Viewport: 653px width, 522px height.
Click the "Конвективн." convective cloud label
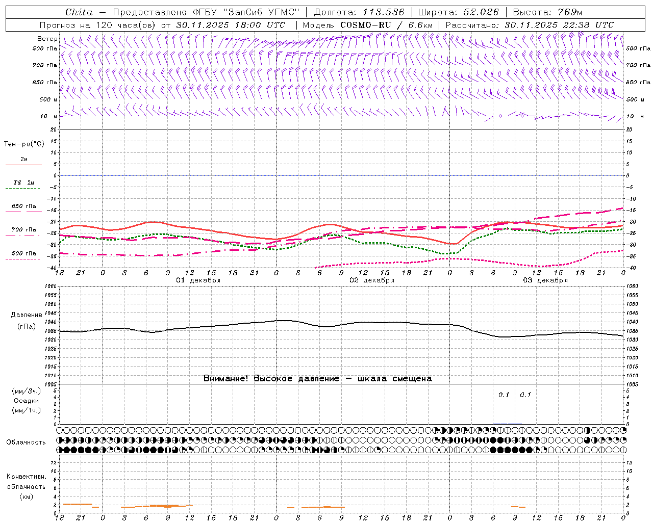[x=26, y=477]
